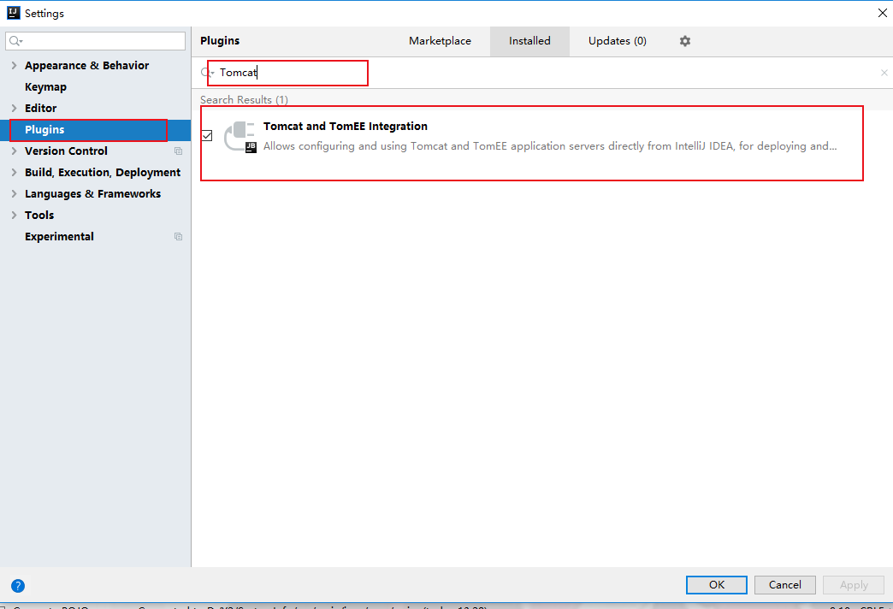Open the Updates (0) tab
The width and height of the screenshot is (893, 609).
(618, 41)
